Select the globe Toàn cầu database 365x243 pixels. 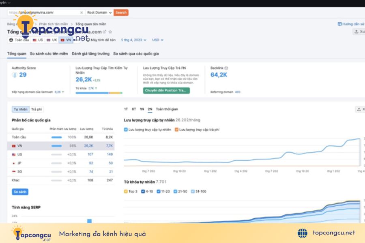click(x=19, y=40)
